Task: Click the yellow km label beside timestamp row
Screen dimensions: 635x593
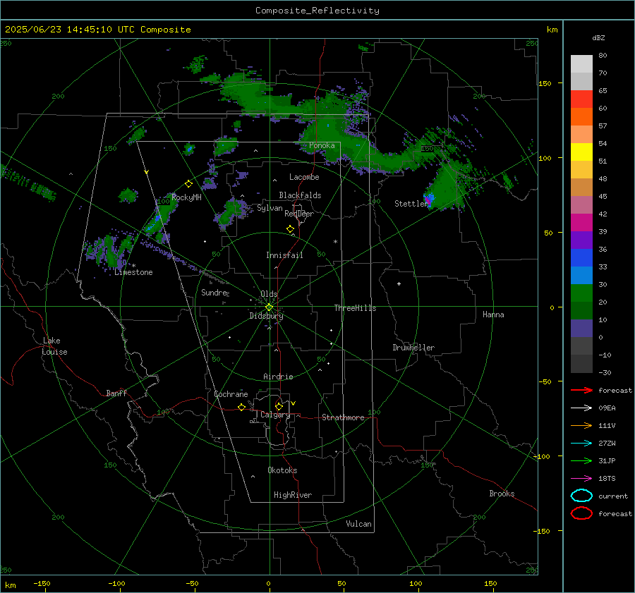Action: (x=552, y=30)
